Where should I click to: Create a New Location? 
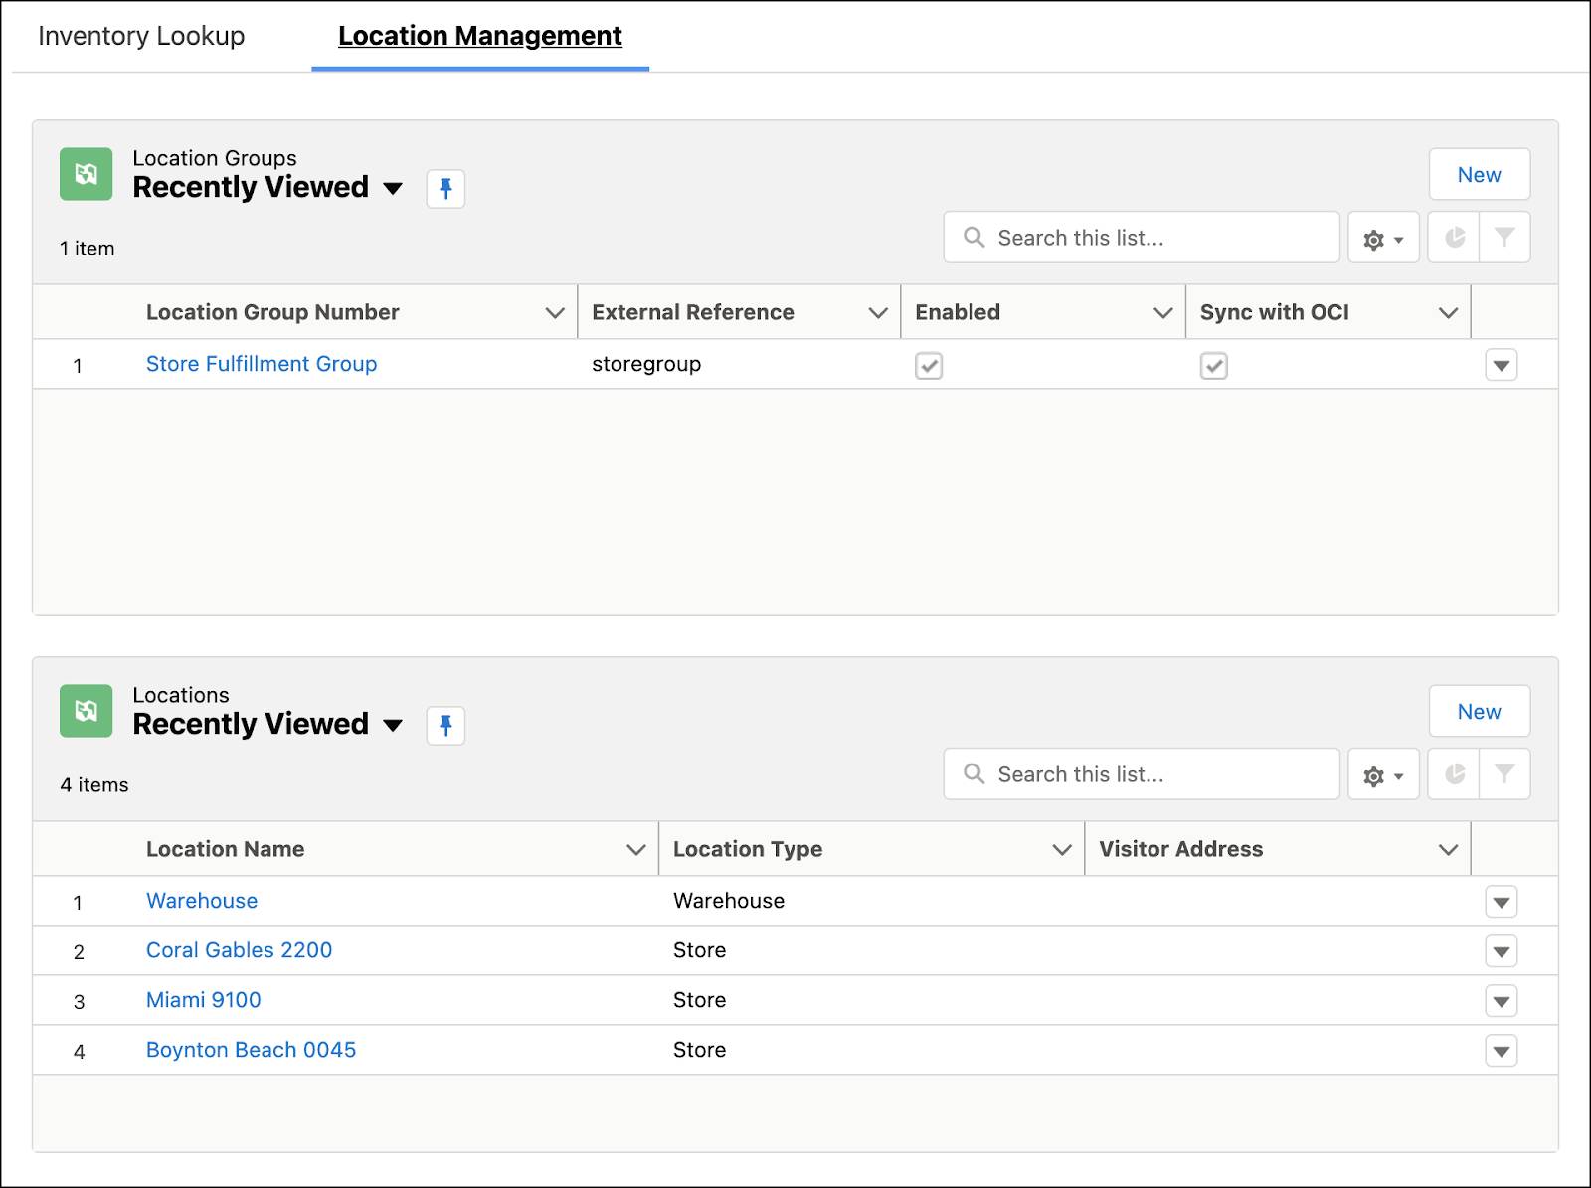coord(1480,712)
